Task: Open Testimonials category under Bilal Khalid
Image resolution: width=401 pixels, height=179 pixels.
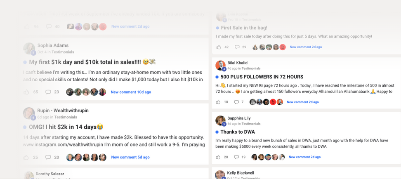Action: (251, 68)
